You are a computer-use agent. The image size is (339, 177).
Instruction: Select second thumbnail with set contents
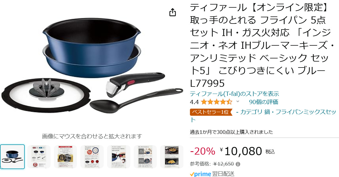click(x=39, y=157)
